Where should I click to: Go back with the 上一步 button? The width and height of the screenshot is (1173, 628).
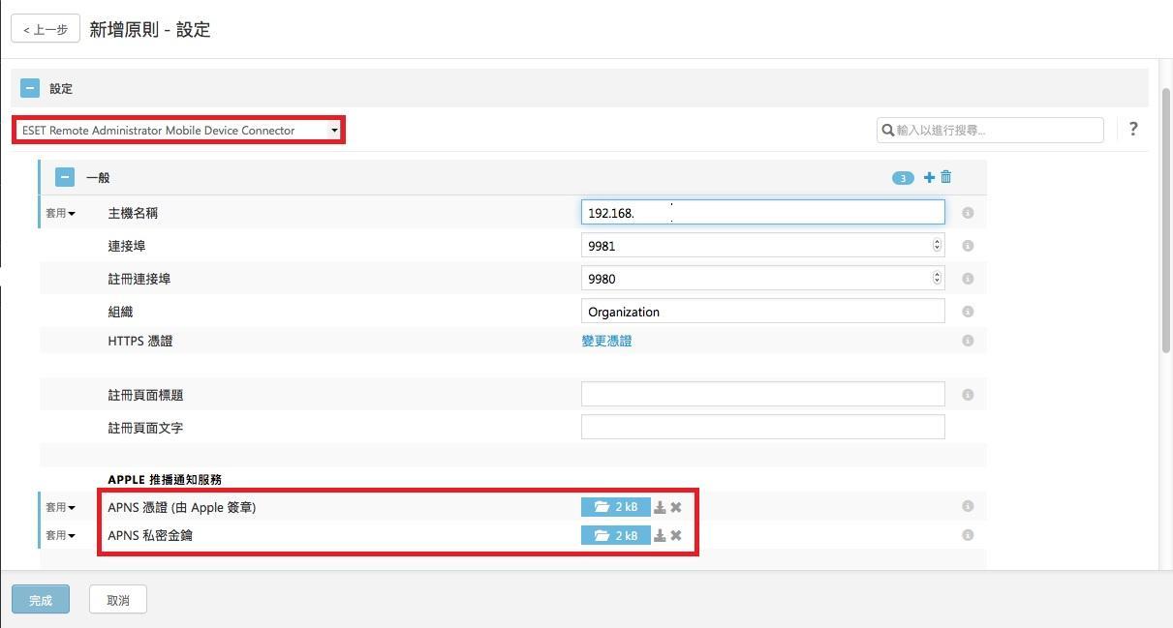(46, 29)
